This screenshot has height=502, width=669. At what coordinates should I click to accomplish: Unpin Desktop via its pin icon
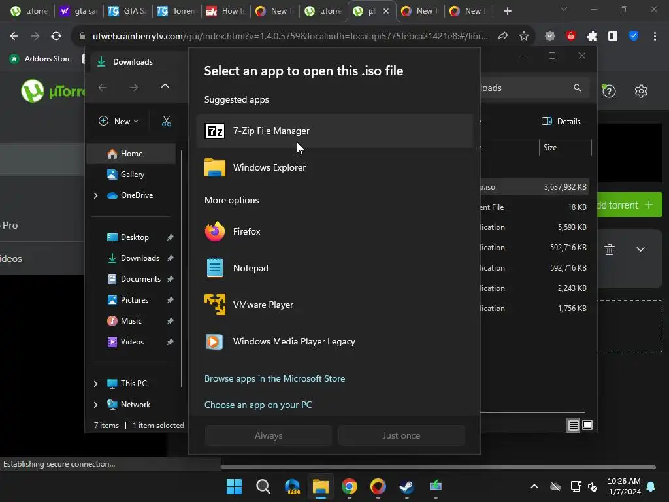[171, 237]
